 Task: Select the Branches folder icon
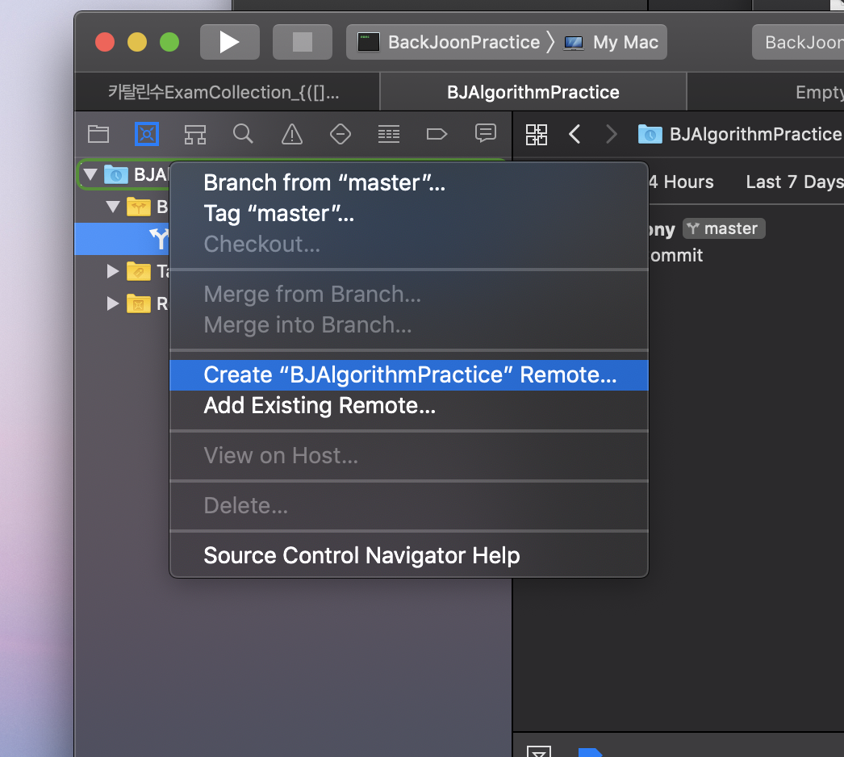138,207
